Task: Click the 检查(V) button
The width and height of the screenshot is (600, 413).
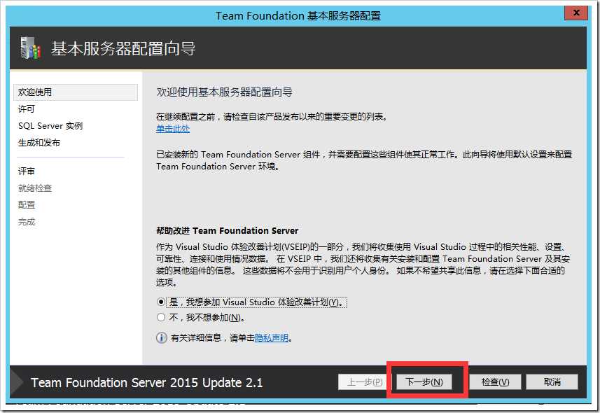Action: point(495,381)
